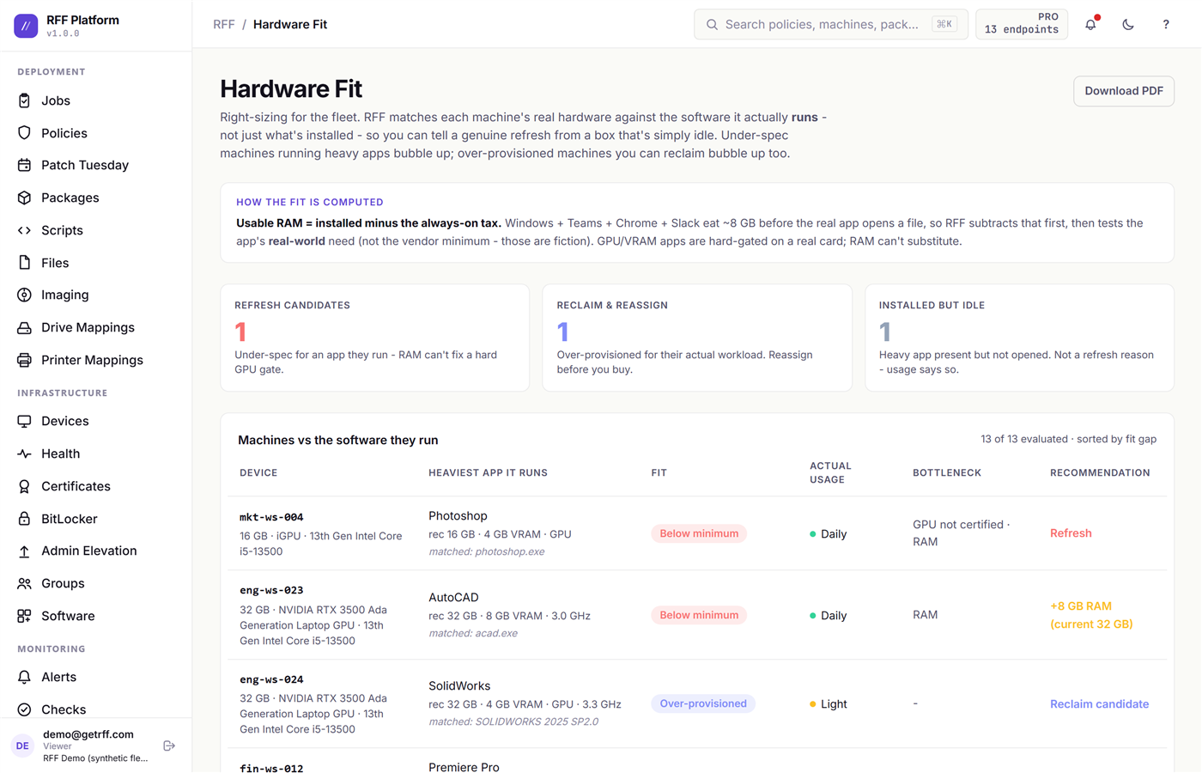Click the Software grid icon
Image resolution: width=1202 pixels, height=773 pixels.
click(x=24, y=616)
